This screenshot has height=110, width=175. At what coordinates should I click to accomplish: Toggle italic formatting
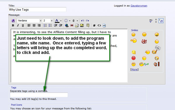click(18, 26)
